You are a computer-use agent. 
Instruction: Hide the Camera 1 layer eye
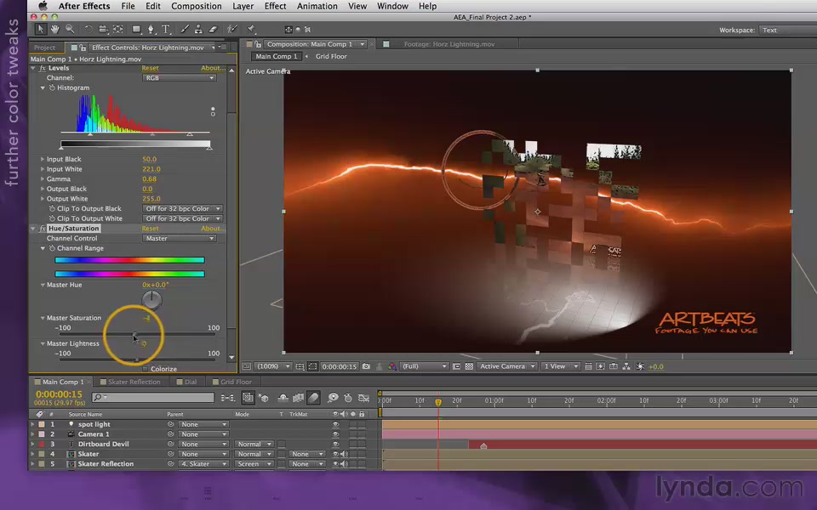click(x=335, y=434)
